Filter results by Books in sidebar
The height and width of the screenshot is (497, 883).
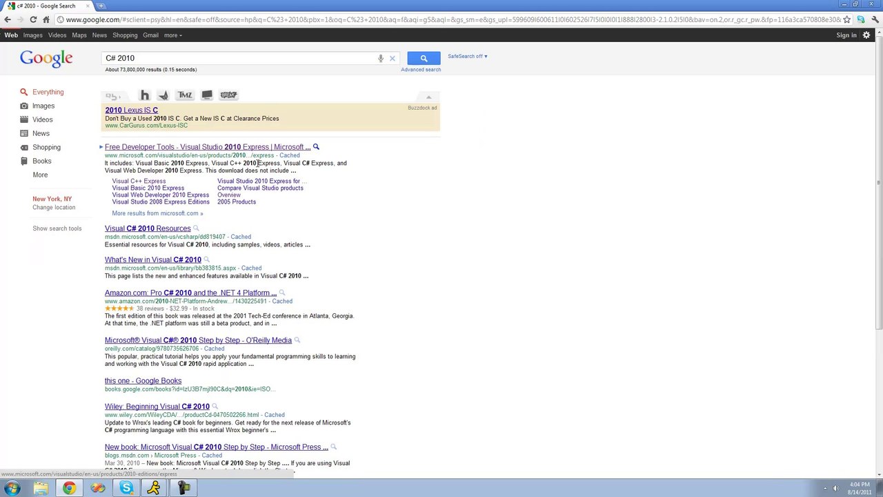pos(41,162)
